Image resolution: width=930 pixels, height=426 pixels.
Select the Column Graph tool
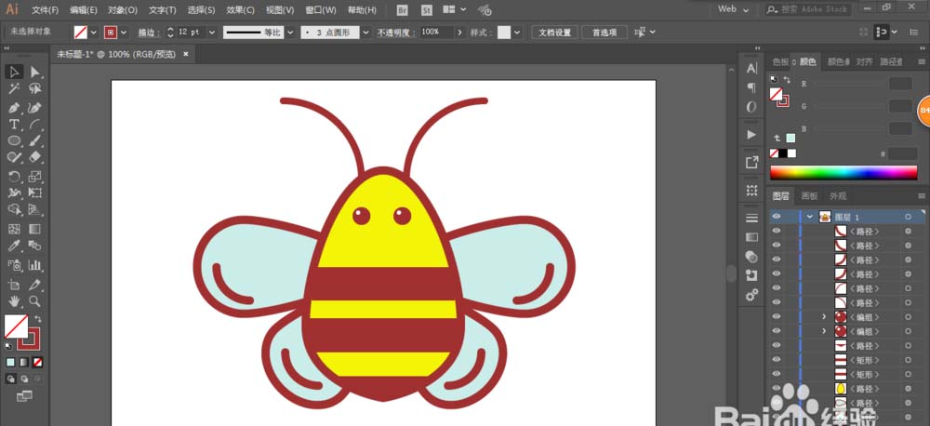35,264
